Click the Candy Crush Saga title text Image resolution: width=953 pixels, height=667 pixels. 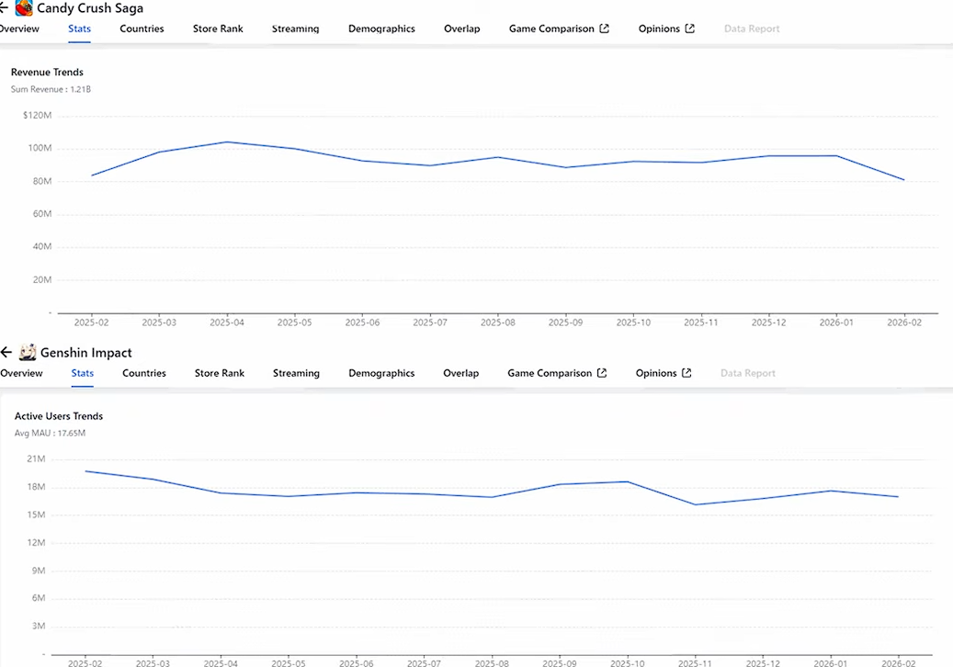(x=90, y=8)
